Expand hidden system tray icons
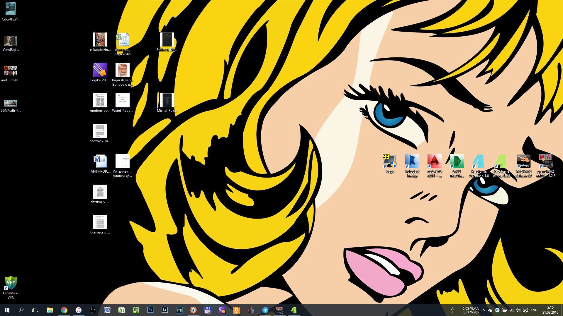563x316 pixels. [x=483, y=310]
